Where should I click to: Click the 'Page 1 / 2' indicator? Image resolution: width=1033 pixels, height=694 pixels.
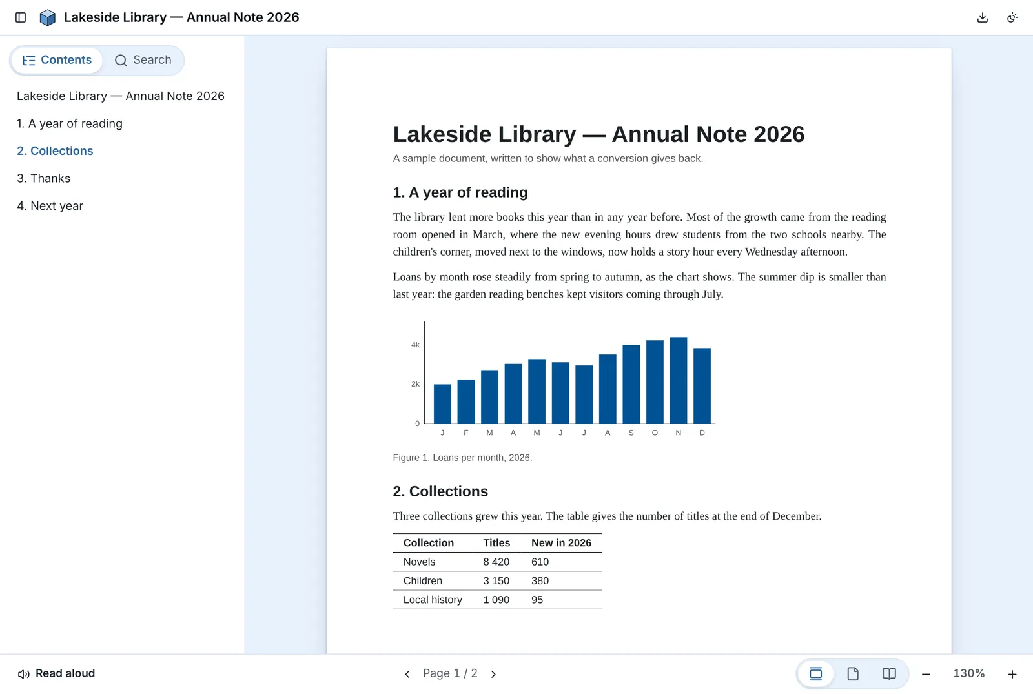tap(450, 673)
